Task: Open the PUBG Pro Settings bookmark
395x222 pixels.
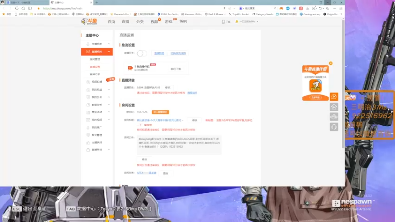Action: pyautogui.click(x=168, y=14)
